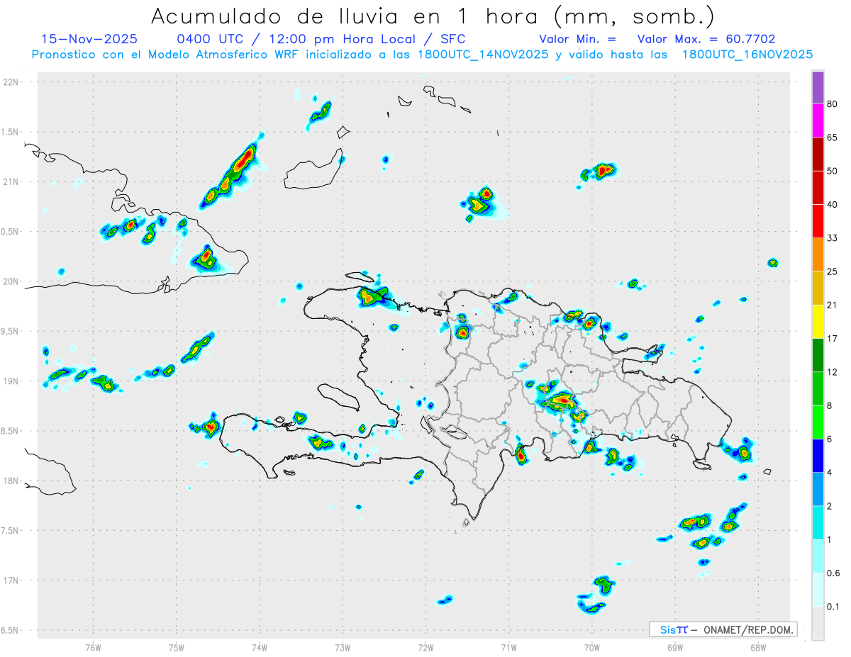Click the blue legend swatch between 4 and 6

[818, 456]
